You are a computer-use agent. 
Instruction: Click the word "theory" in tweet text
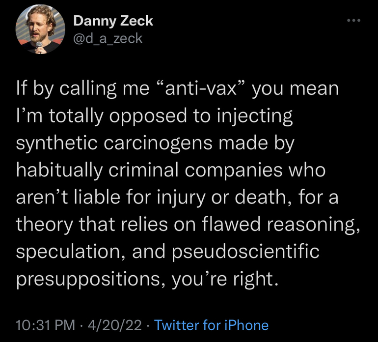45,225
